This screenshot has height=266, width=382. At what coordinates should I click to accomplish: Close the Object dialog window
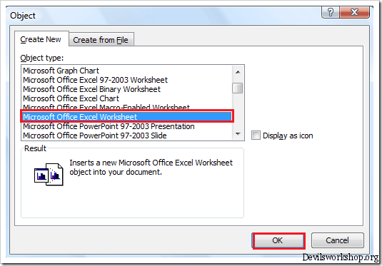coord(354,12)
